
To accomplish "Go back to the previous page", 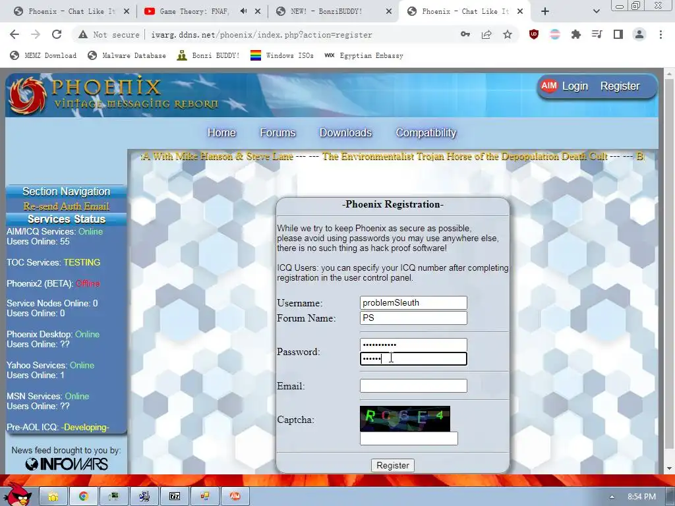I will (x=15, y=34).
